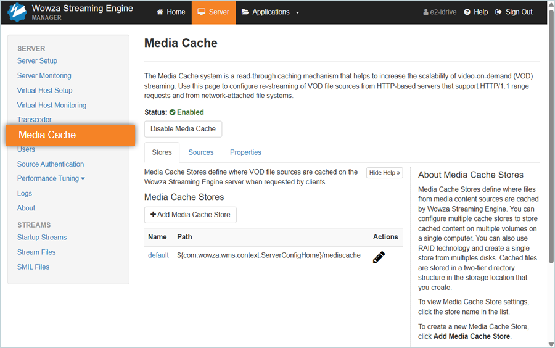Click the Path column header

coord(185,237)
